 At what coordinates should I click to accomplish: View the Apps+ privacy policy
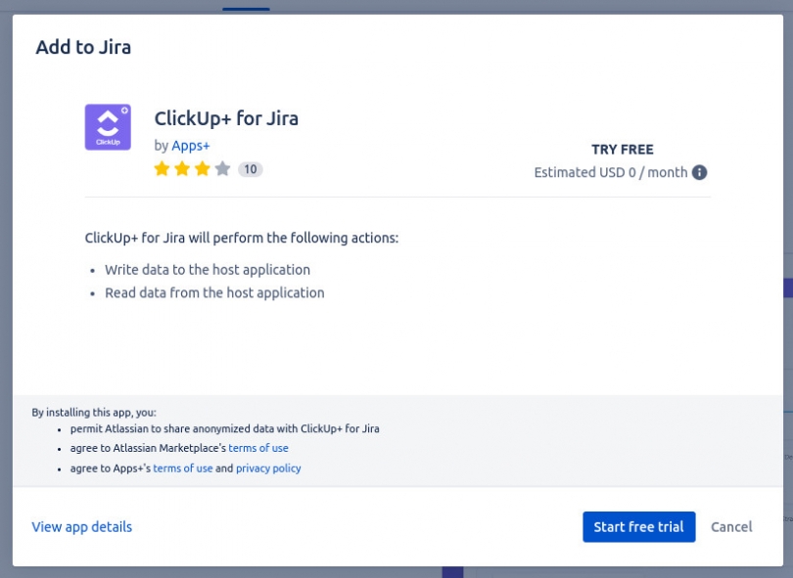pyautogui.click(x=268, y=468)
